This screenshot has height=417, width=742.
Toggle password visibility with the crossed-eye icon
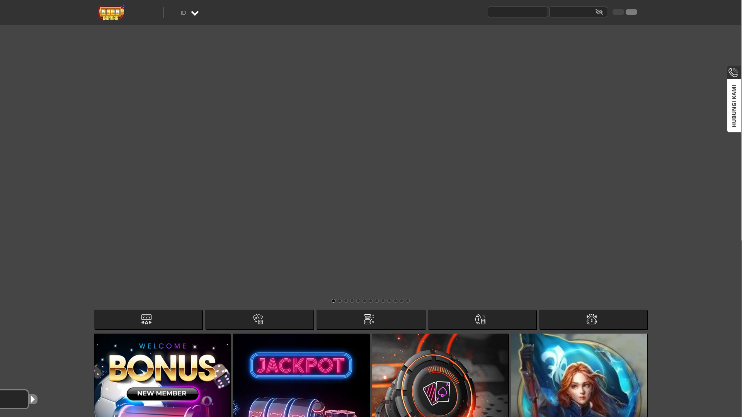pos(599,12)
